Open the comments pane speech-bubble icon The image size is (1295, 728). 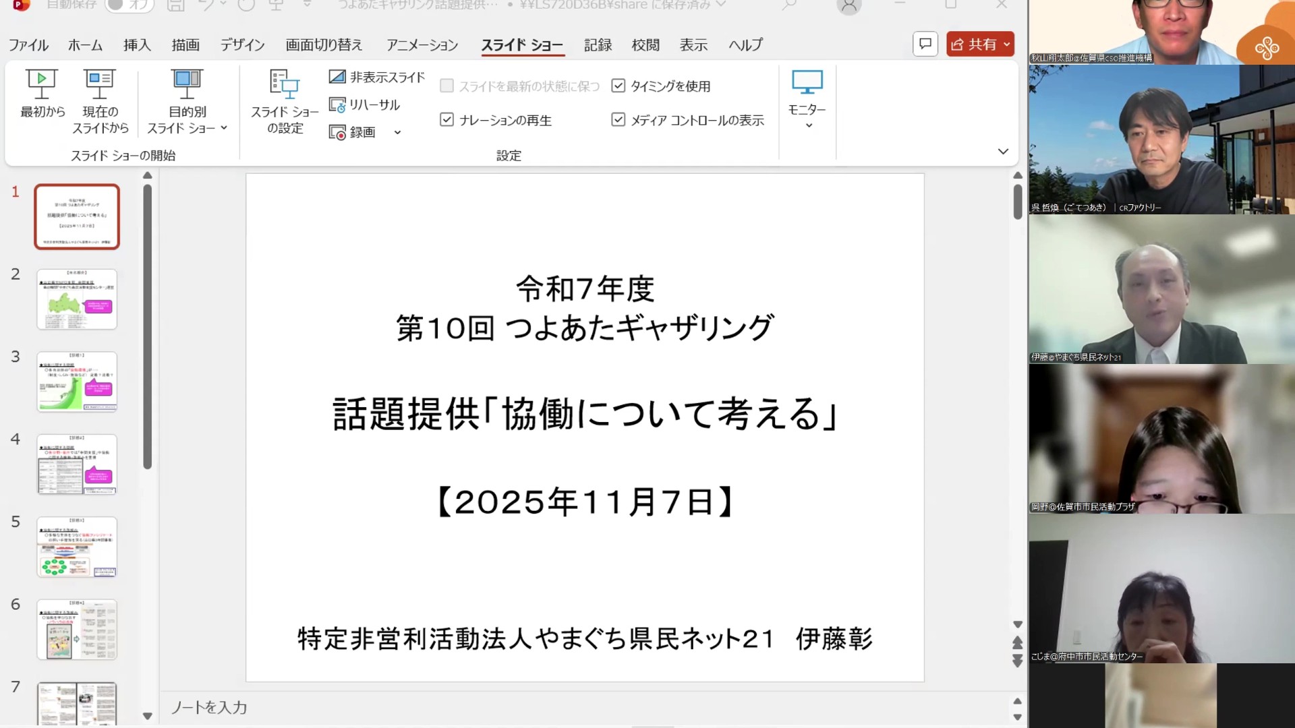925,44
